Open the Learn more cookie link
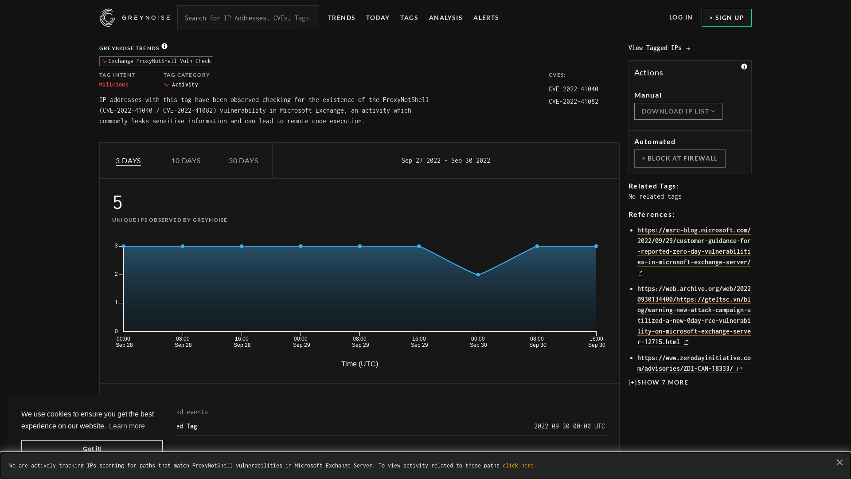Viewport: 851px width, 479px height. pyautogui.click(x=127, y=426)
